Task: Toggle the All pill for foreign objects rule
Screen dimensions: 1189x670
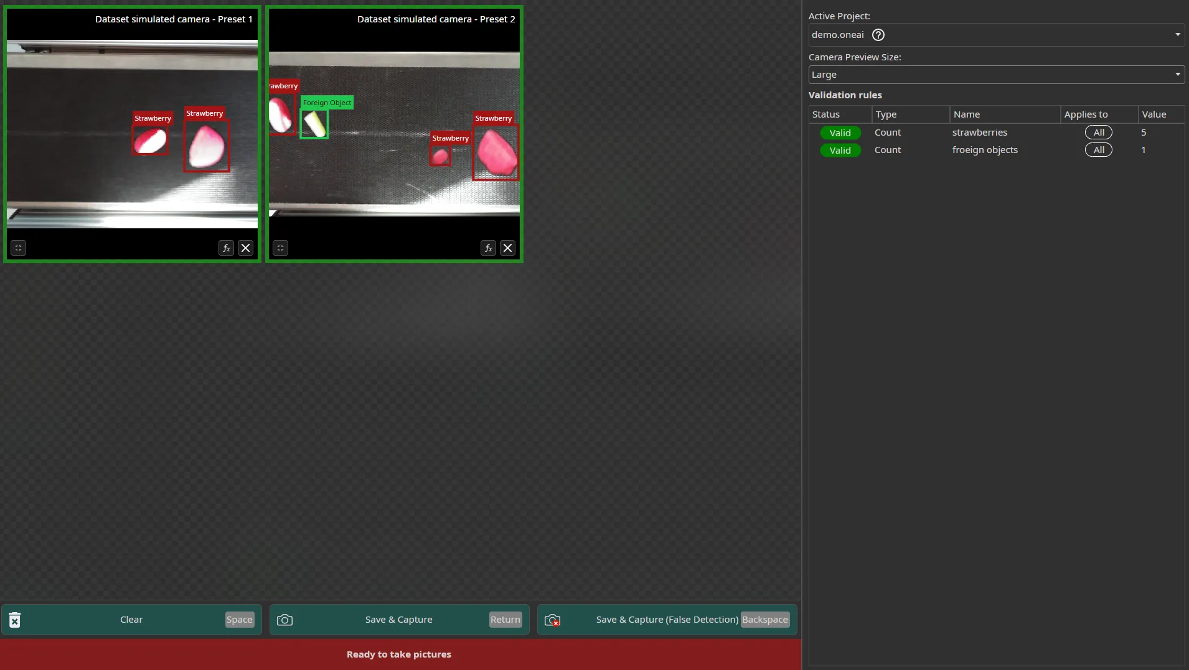Action: (x=1099, y=149)
